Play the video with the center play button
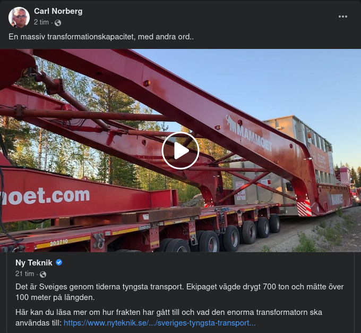 [180, 151]
